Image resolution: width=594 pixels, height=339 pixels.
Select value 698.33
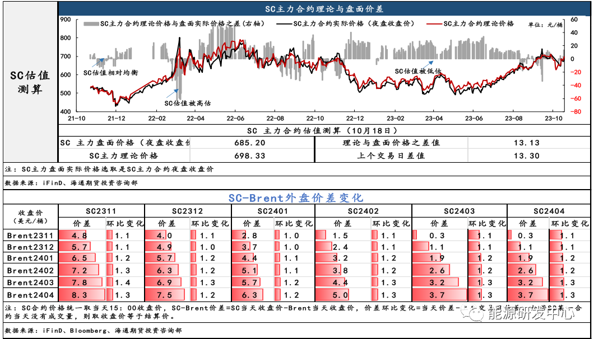(x=250, y=156)
